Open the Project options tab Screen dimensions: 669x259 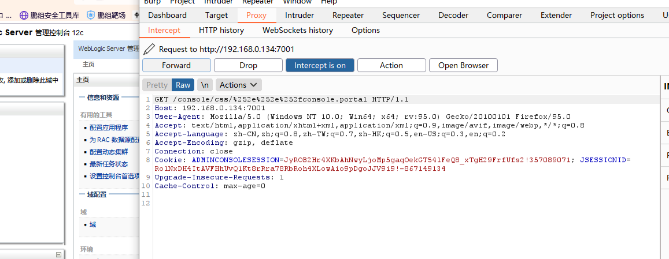[618, 16]
